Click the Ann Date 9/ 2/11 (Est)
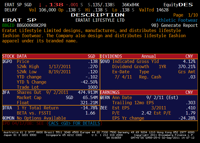Screen dimensions: 200x143 click(162, 97)
